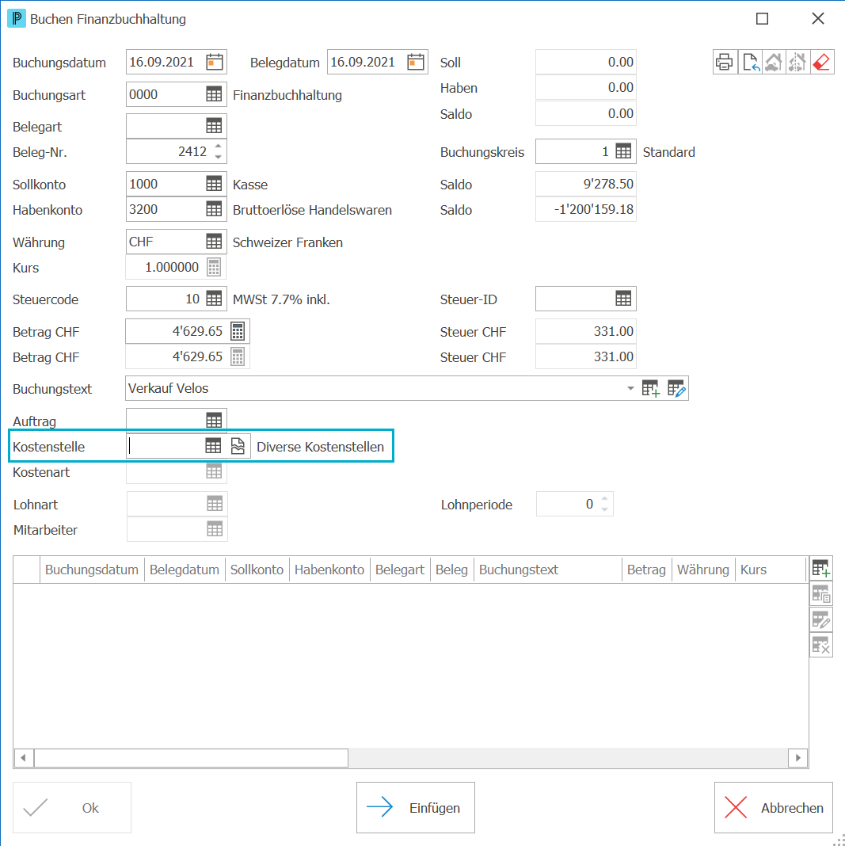Click the Sollkonto column header in the grid

click(257, 570)
